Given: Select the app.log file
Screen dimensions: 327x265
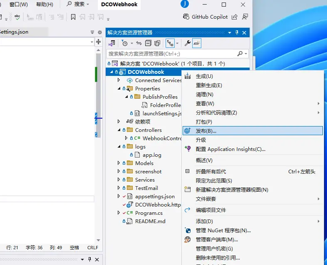Looking at the screenshot, I should [x=152, y=155].
